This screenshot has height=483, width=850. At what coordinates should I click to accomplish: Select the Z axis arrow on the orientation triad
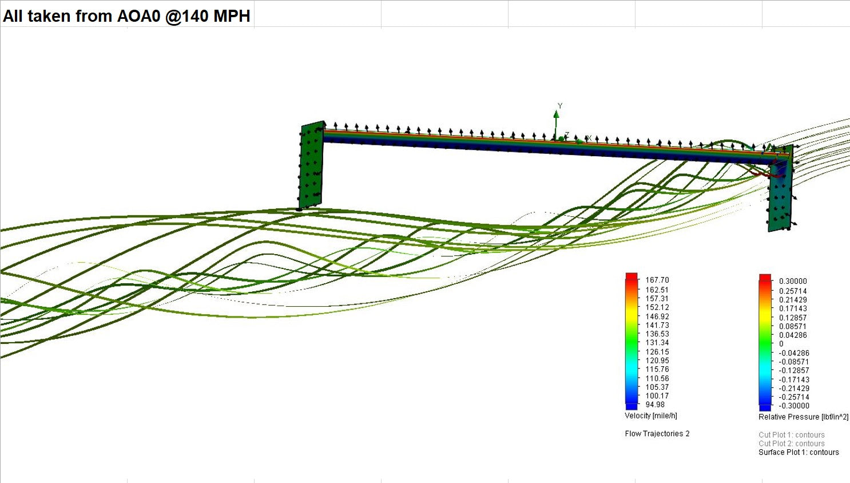[x=562, y=138]
